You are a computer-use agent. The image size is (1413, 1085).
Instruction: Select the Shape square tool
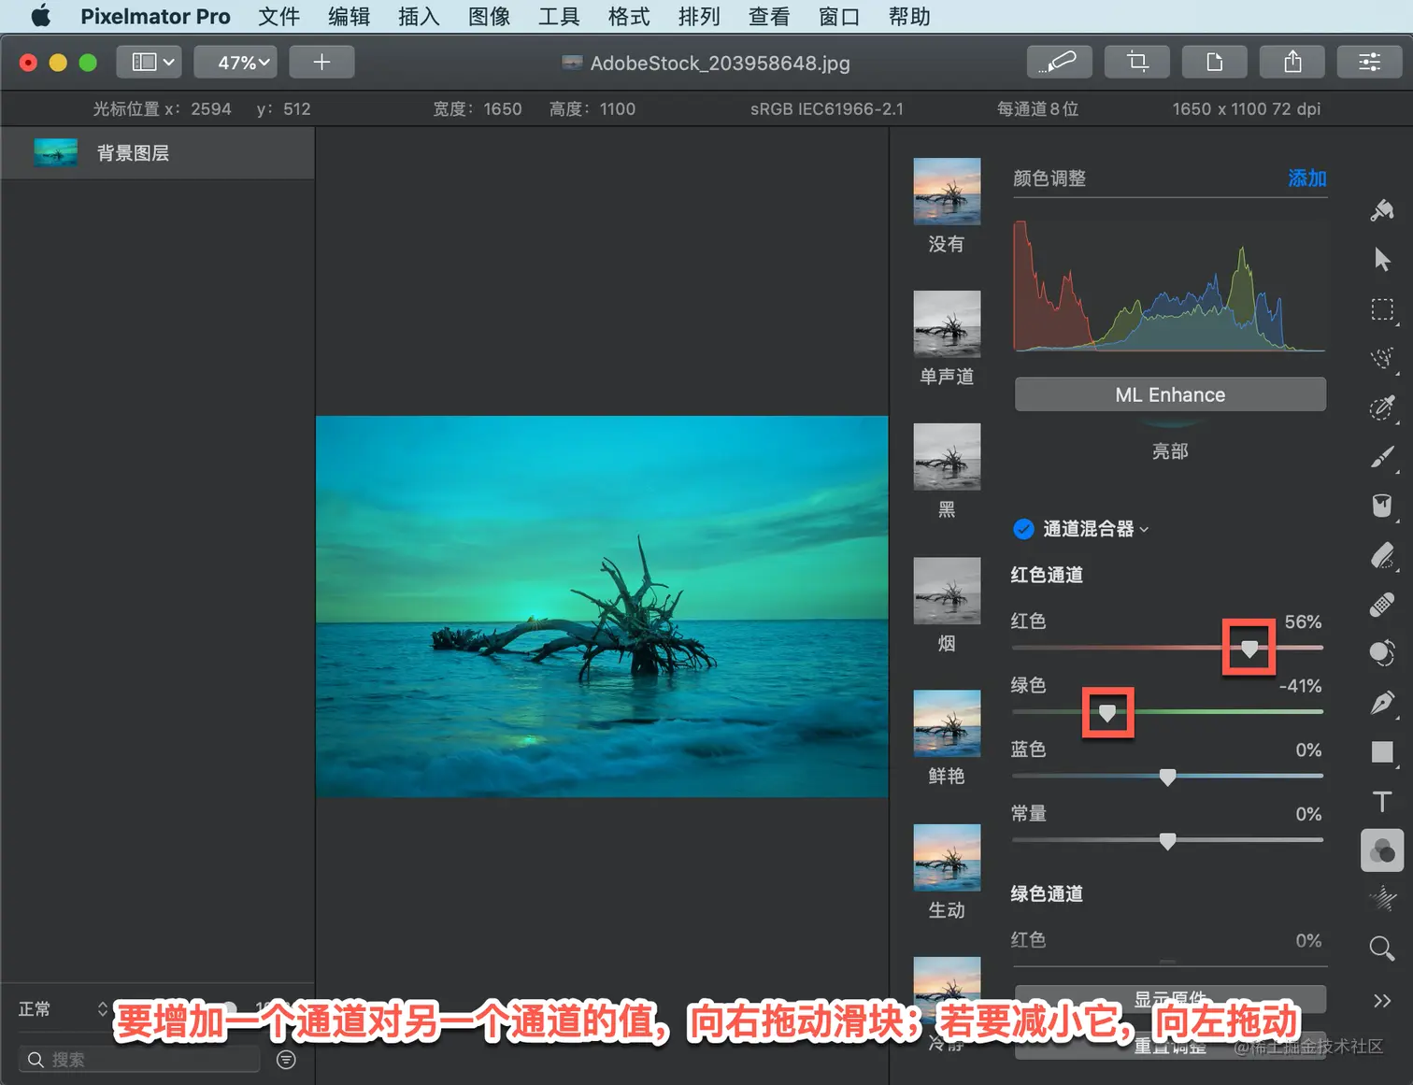[x=1382, y=752]
